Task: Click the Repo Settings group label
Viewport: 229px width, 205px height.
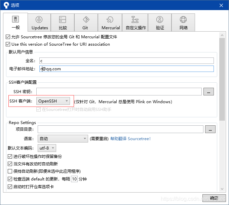Action: pos(22,123)
